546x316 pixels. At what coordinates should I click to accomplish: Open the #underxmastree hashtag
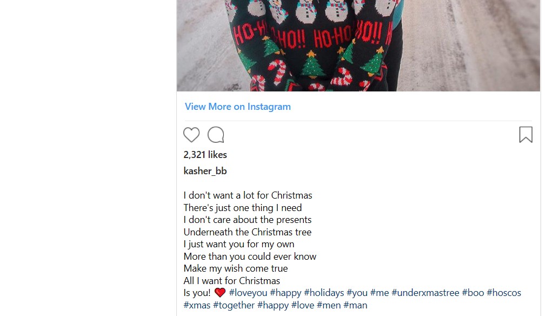pos(425,293)
